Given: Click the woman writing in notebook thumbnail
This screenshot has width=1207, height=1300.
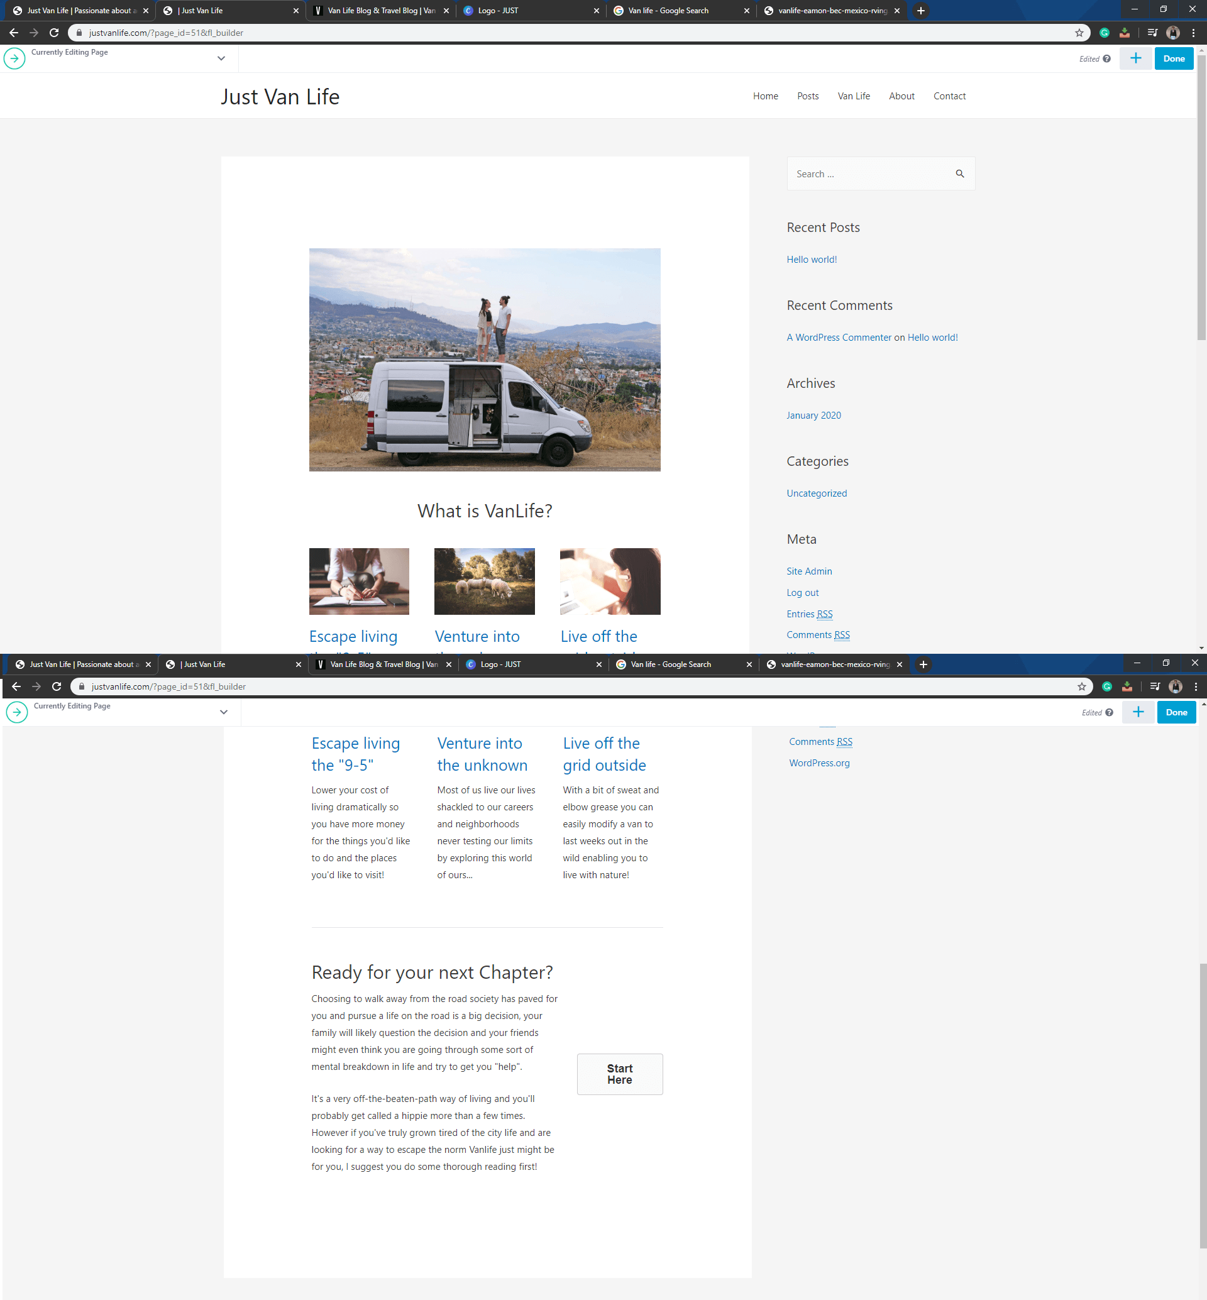Looking at the screenshot, I should tap(359, 581).
